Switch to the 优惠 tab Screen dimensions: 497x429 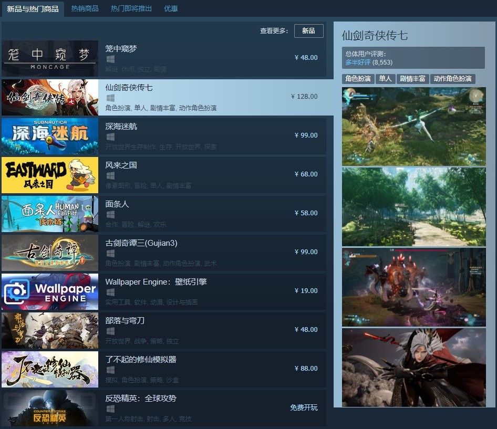[x=171, y=8]
